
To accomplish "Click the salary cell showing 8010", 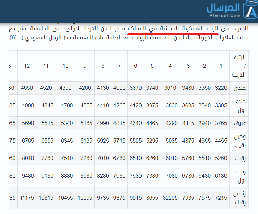I will pyautogui.click(x=27, y=158).
